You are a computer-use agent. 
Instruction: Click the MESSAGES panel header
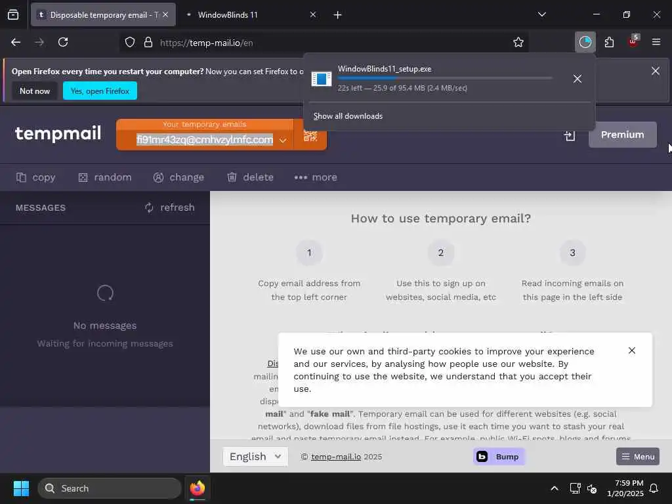coord(41,208)
